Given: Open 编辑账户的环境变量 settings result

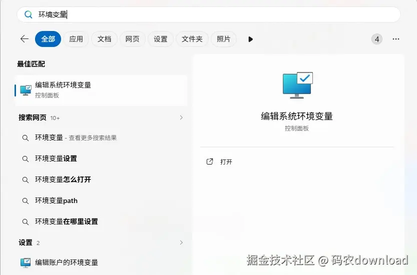Looking at the screenshot, I should click(101, 262).
